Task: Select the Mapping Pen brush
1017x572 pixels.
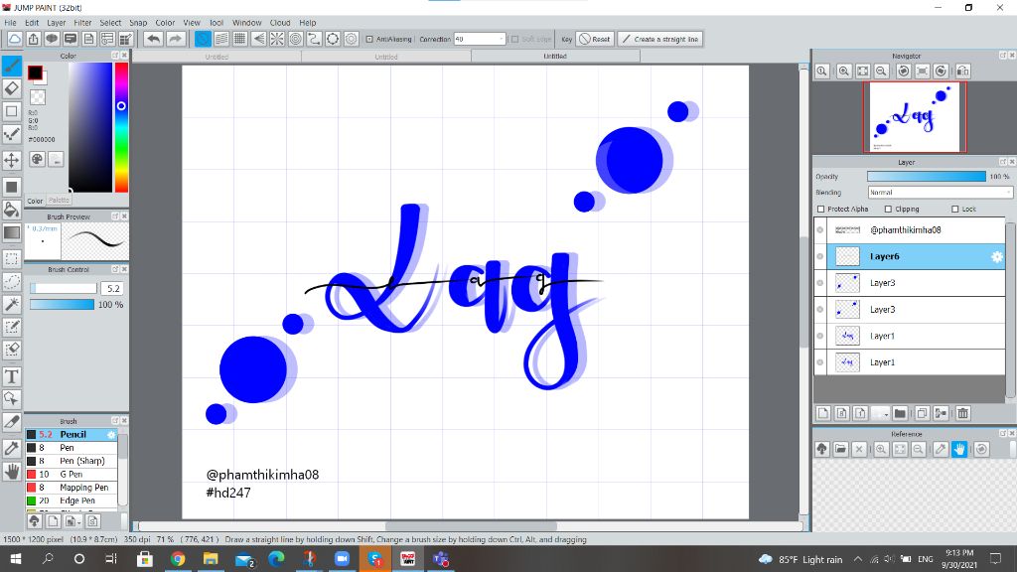Action: (x=72, y=488)
